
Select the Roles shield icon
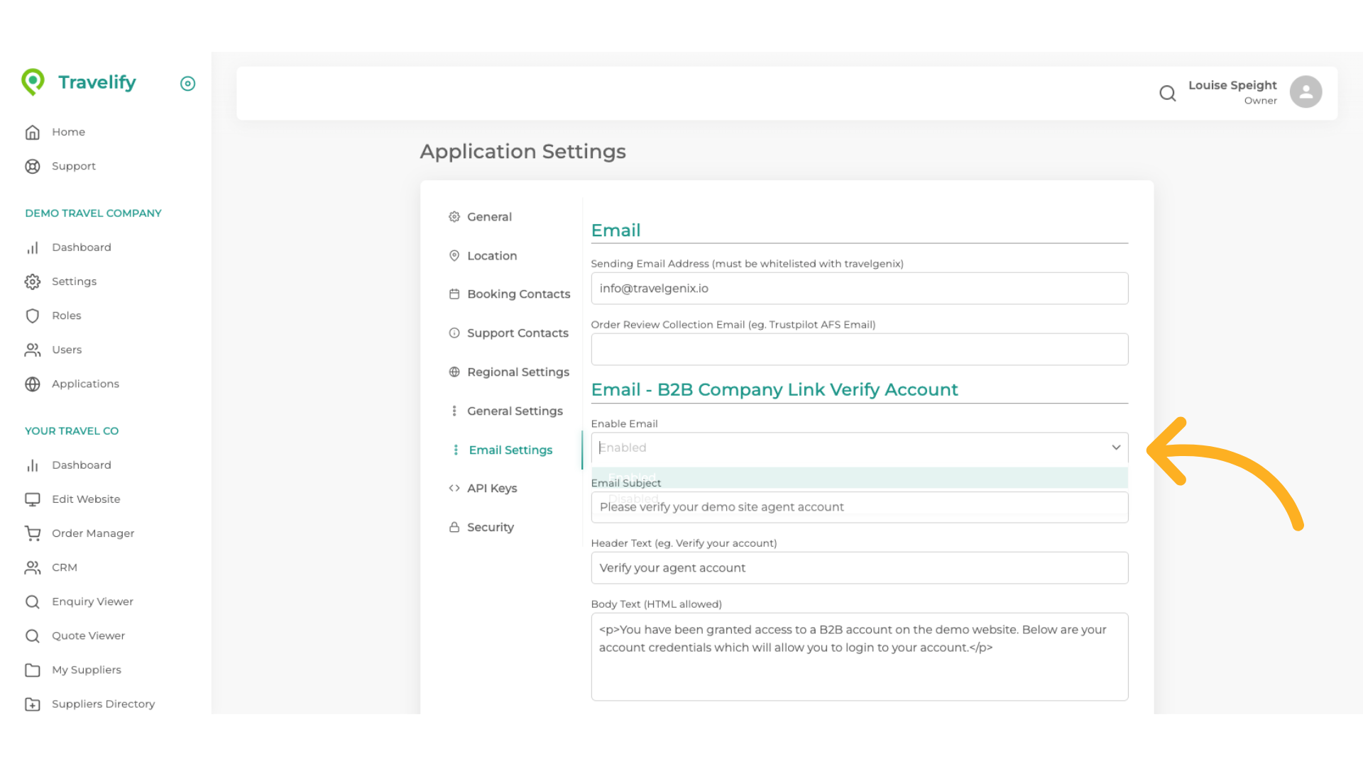[33, 316]
